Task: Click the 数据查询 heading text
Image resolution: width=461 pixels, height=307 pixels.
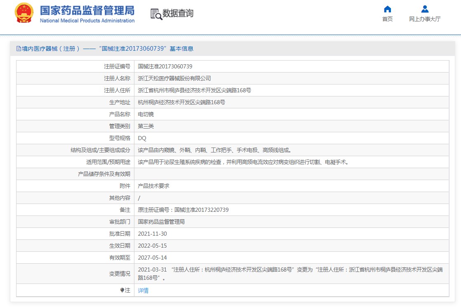Action: pyautogui.click(x=178, y=13)
